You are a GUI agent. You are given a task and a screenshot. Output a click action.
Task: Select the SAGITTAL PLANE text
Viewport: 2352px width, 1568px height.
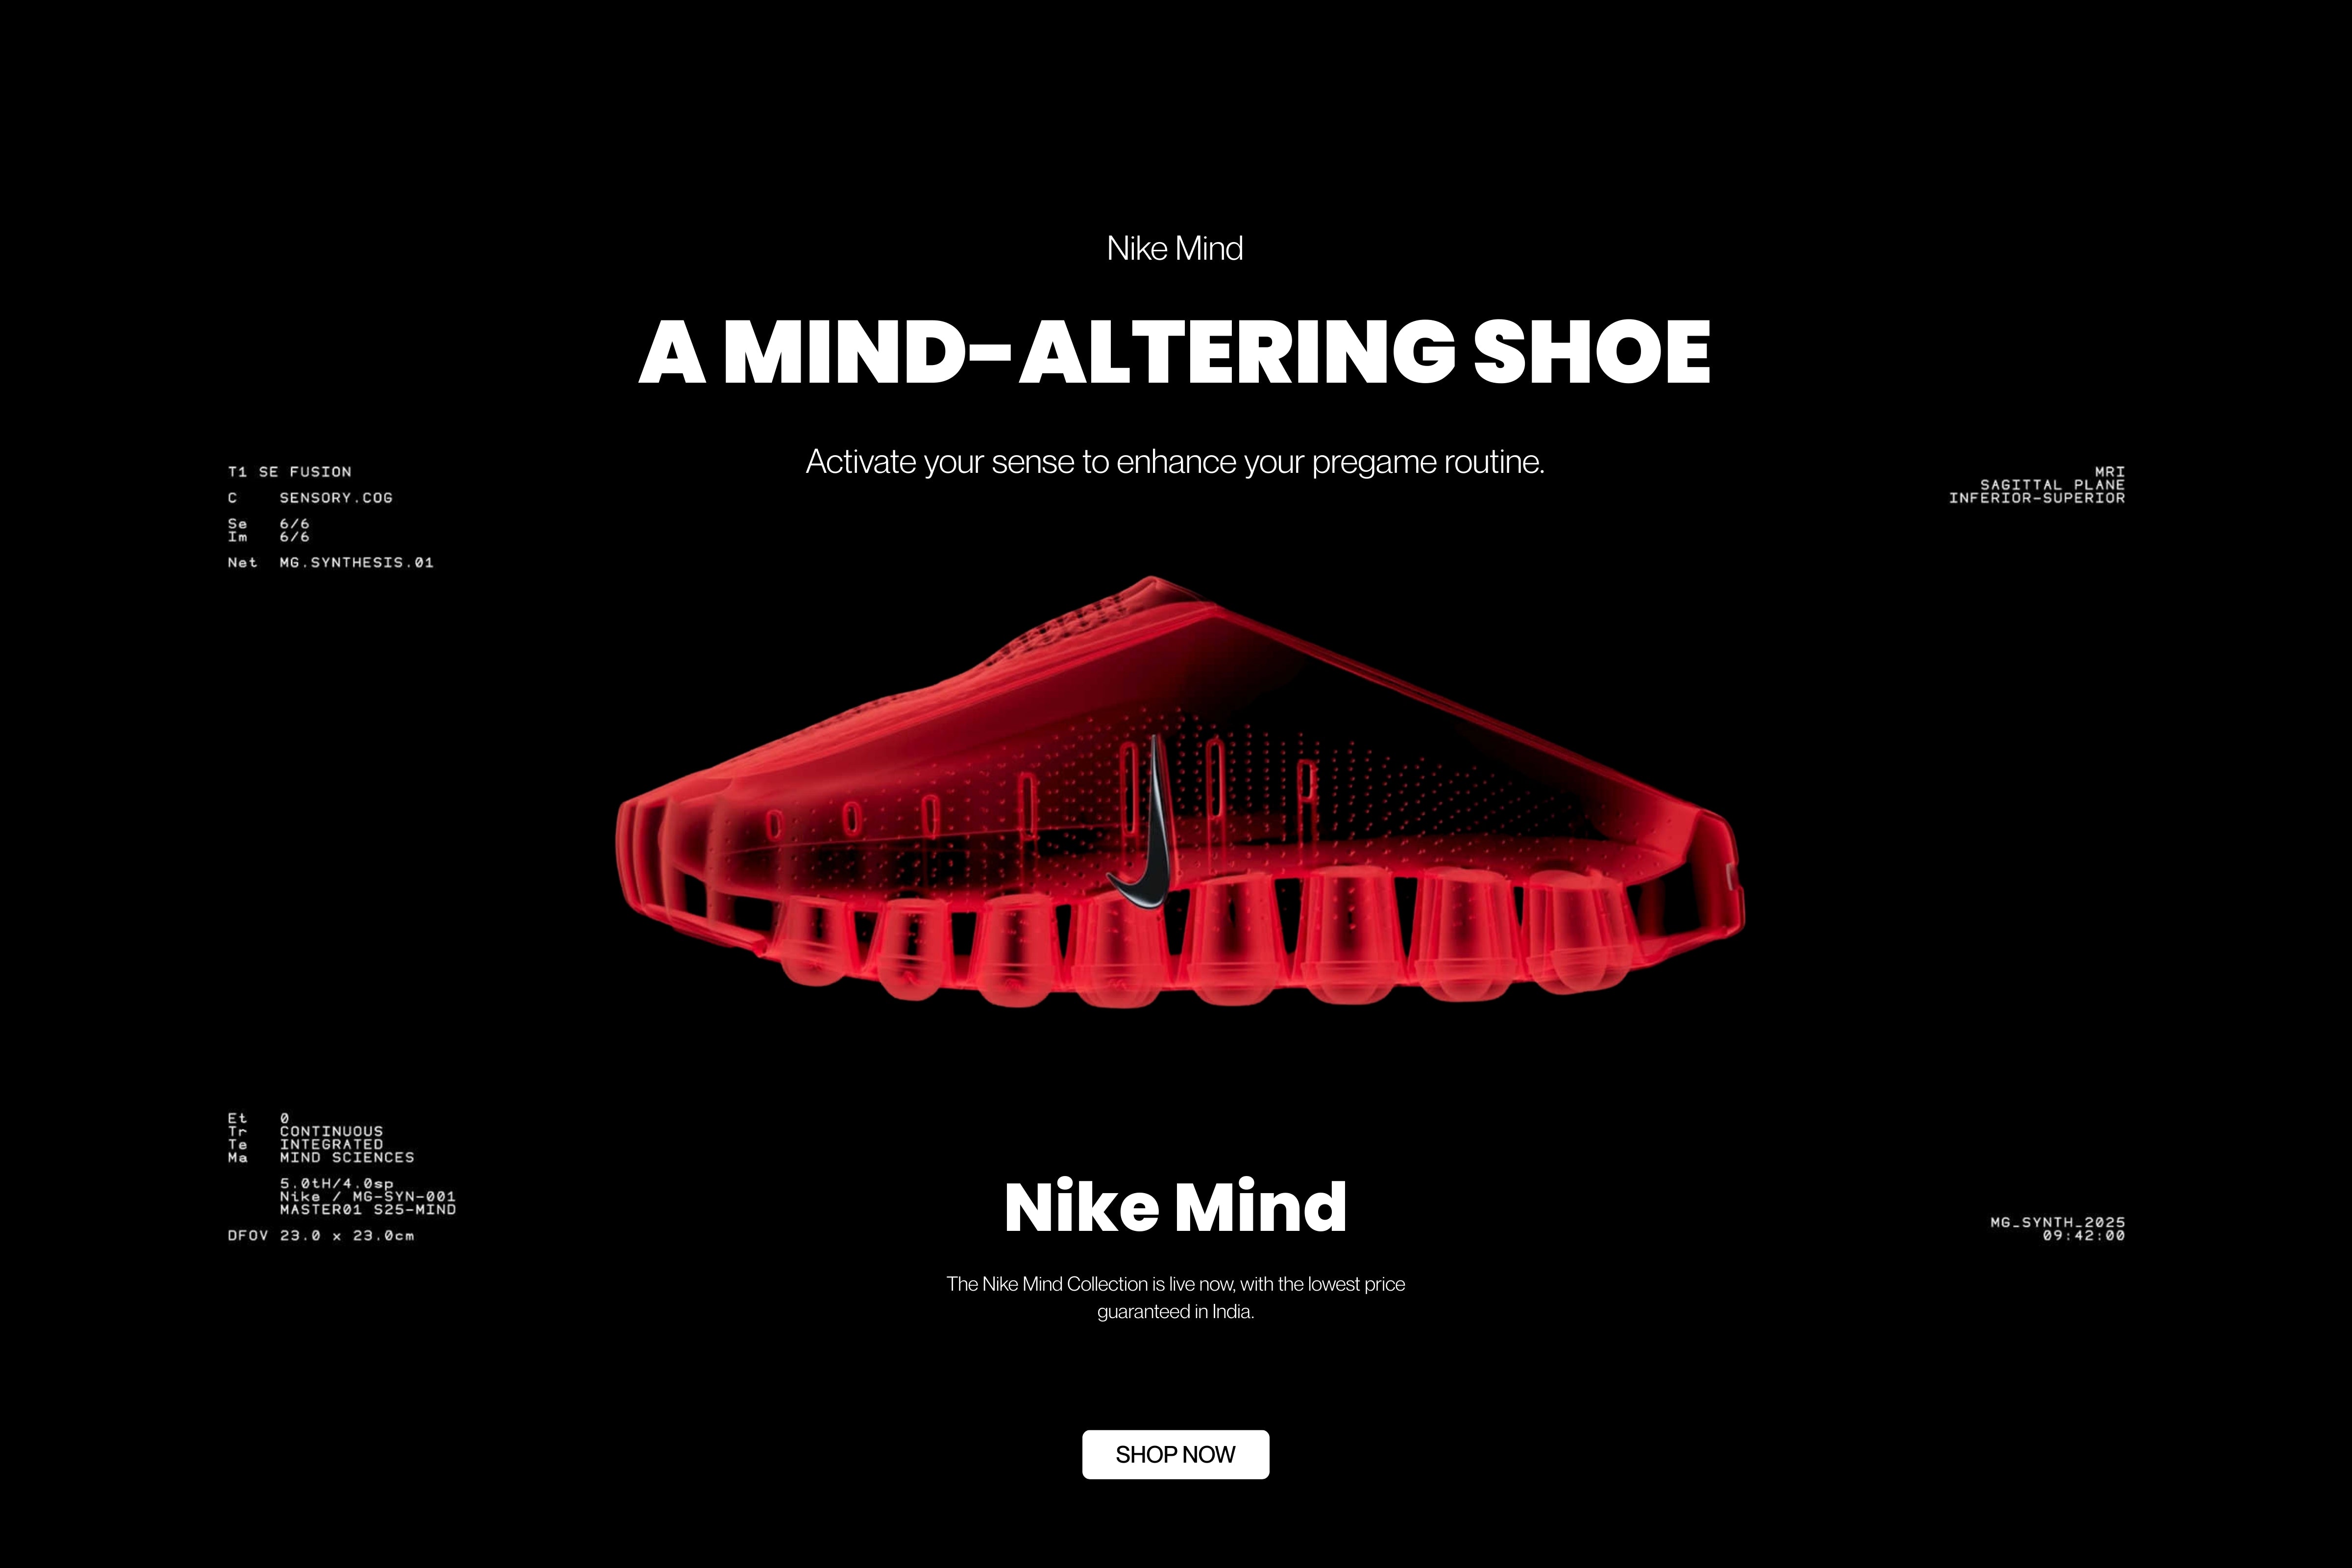click(2053, 484)
